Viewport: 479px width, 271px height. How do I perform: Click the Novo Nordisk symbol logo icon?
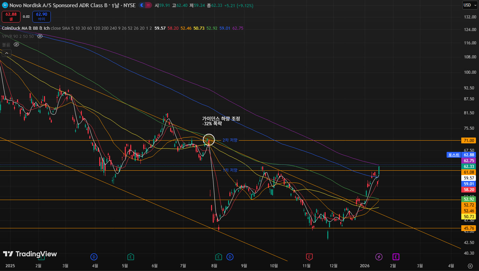click(5, 5)
